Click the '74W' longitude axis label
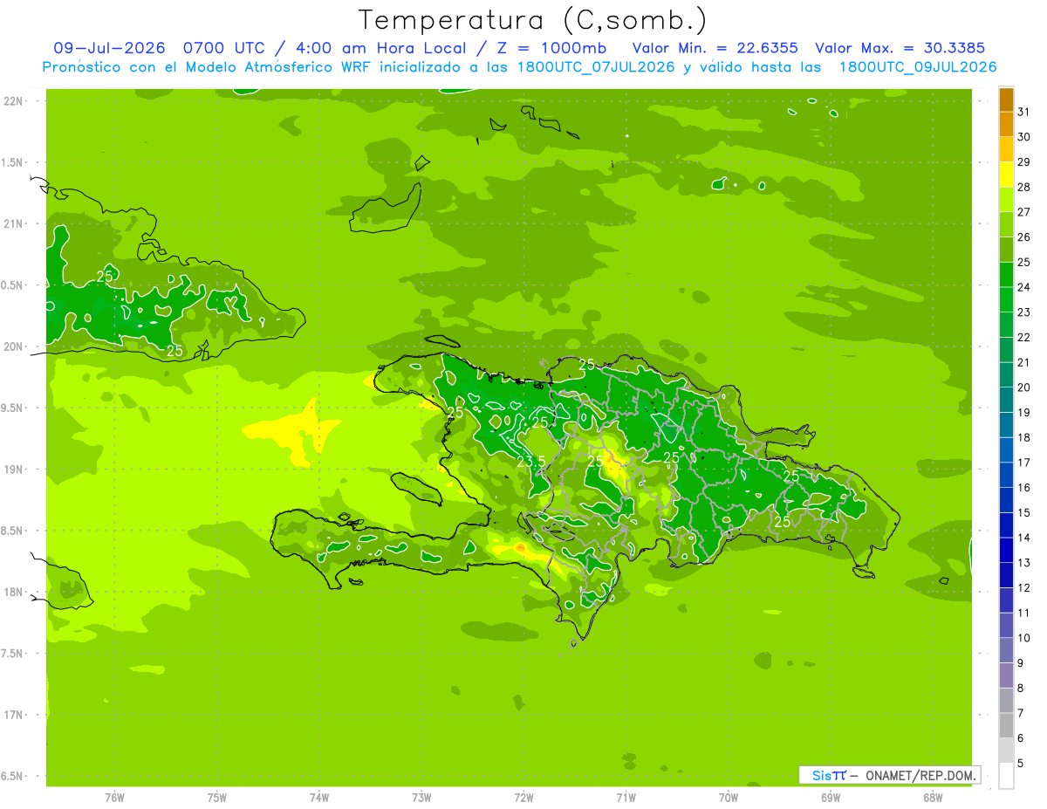 coord(319,798)
